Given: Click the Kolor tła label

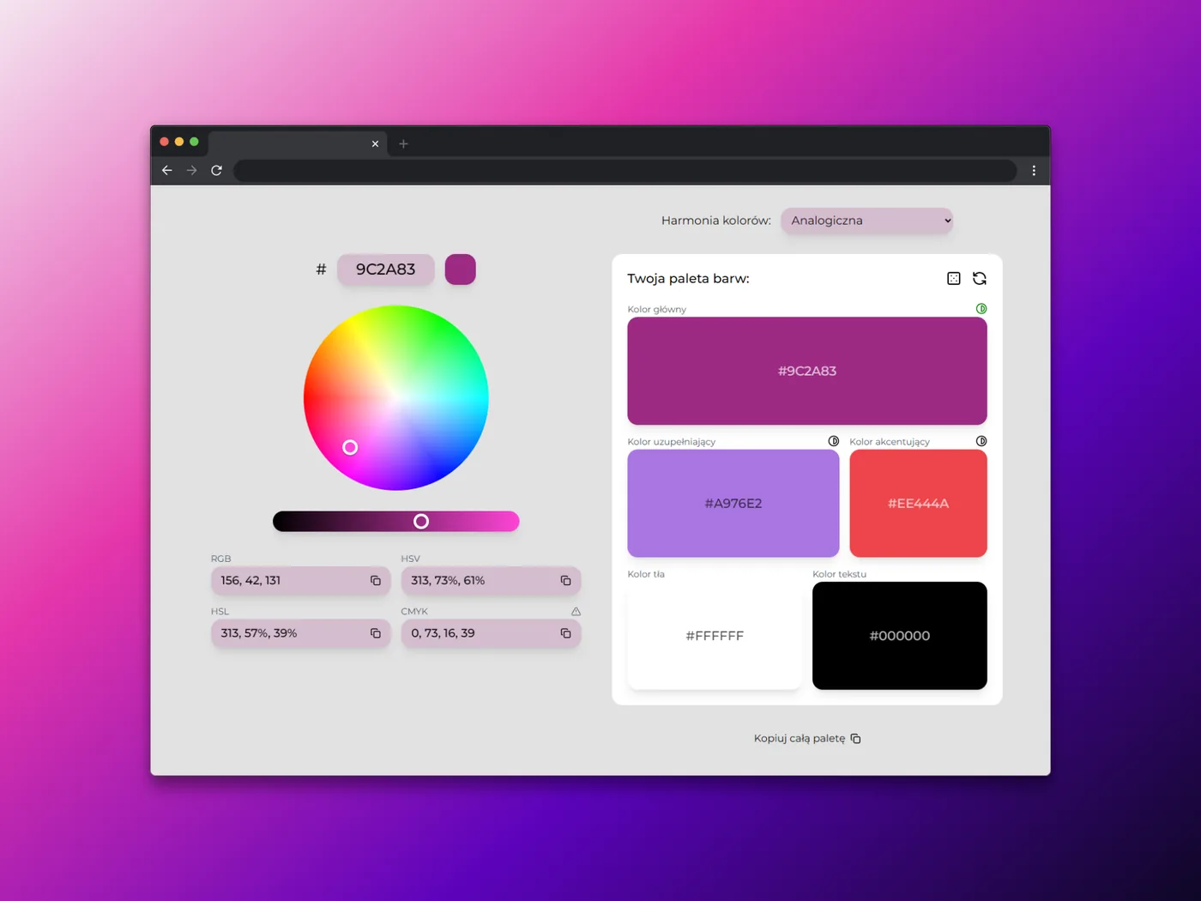Looking at the screenshot, I should coord(646,574).
